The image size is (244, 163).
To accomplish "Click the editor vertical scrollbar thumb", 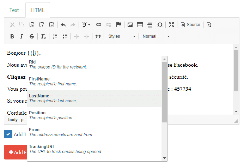I will [x=236, y=70].
